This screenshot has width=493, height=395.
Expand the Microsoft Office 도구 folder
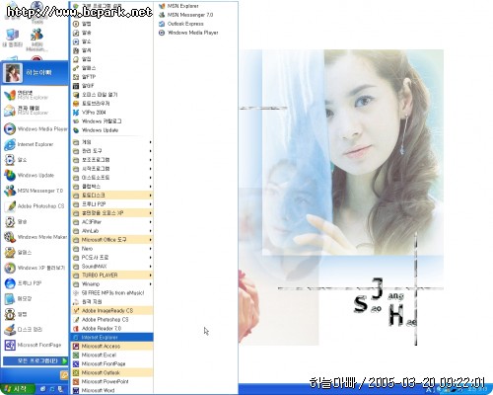click(112, 240)
